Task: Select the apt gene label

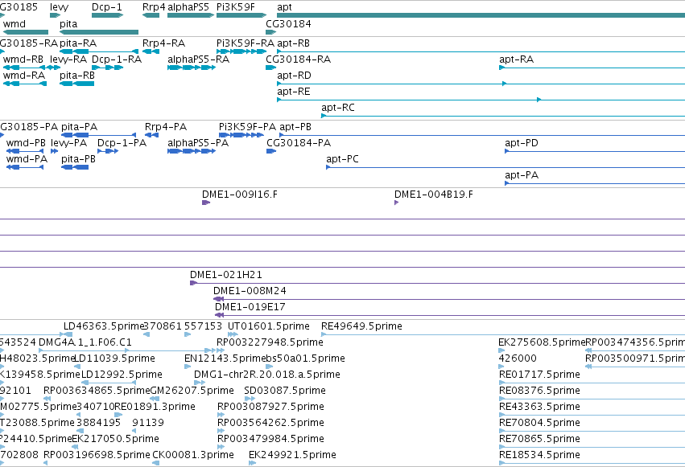Action: pos(284,7)
